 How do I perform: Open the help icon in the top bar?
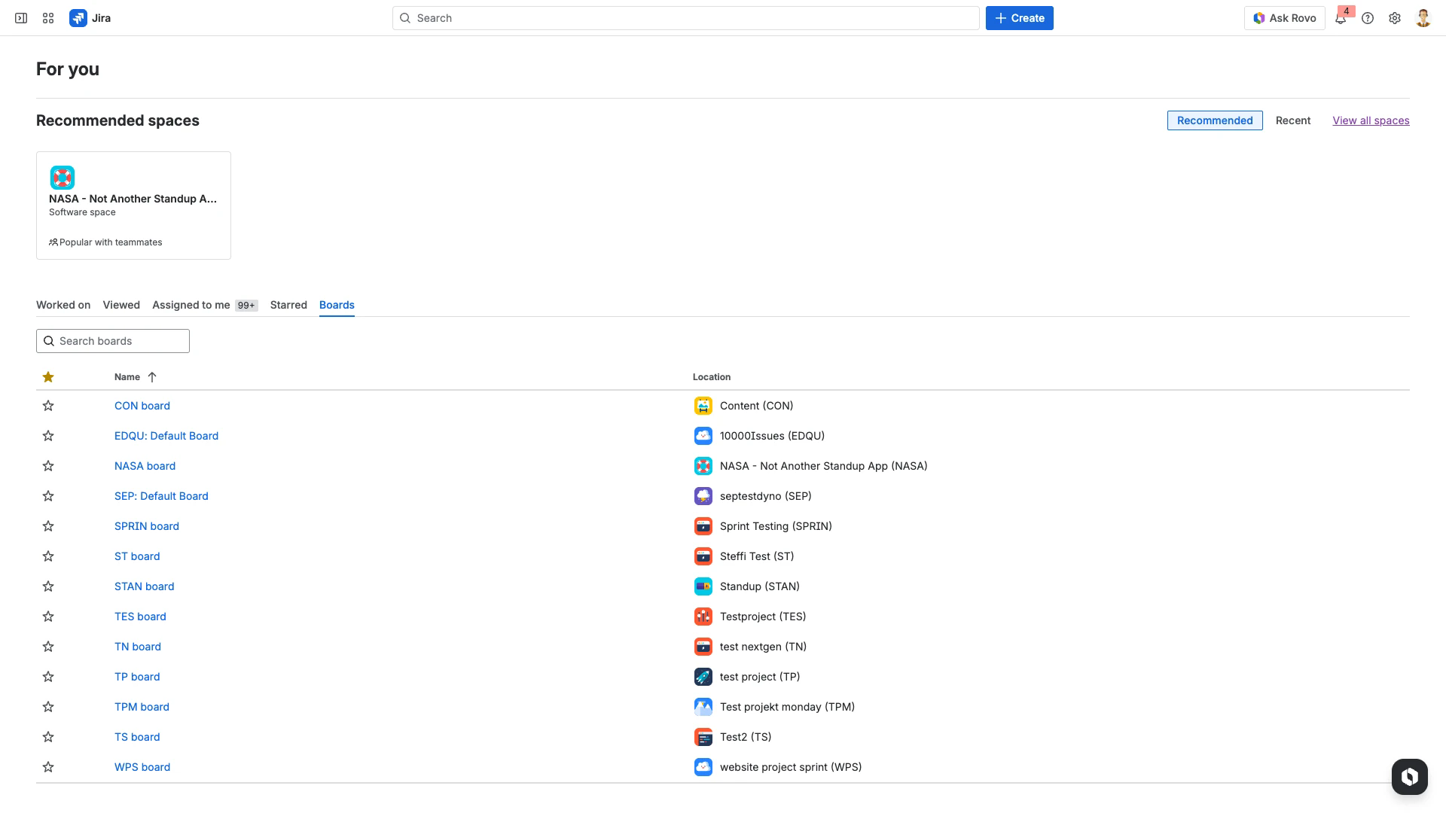click(x=1368, y=17)
